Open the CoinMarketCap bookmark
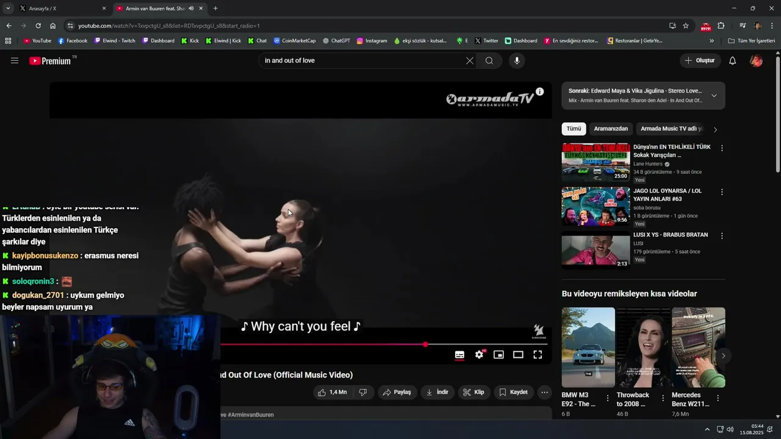Viewport: 781px width, 439px height. click(295, 41)
